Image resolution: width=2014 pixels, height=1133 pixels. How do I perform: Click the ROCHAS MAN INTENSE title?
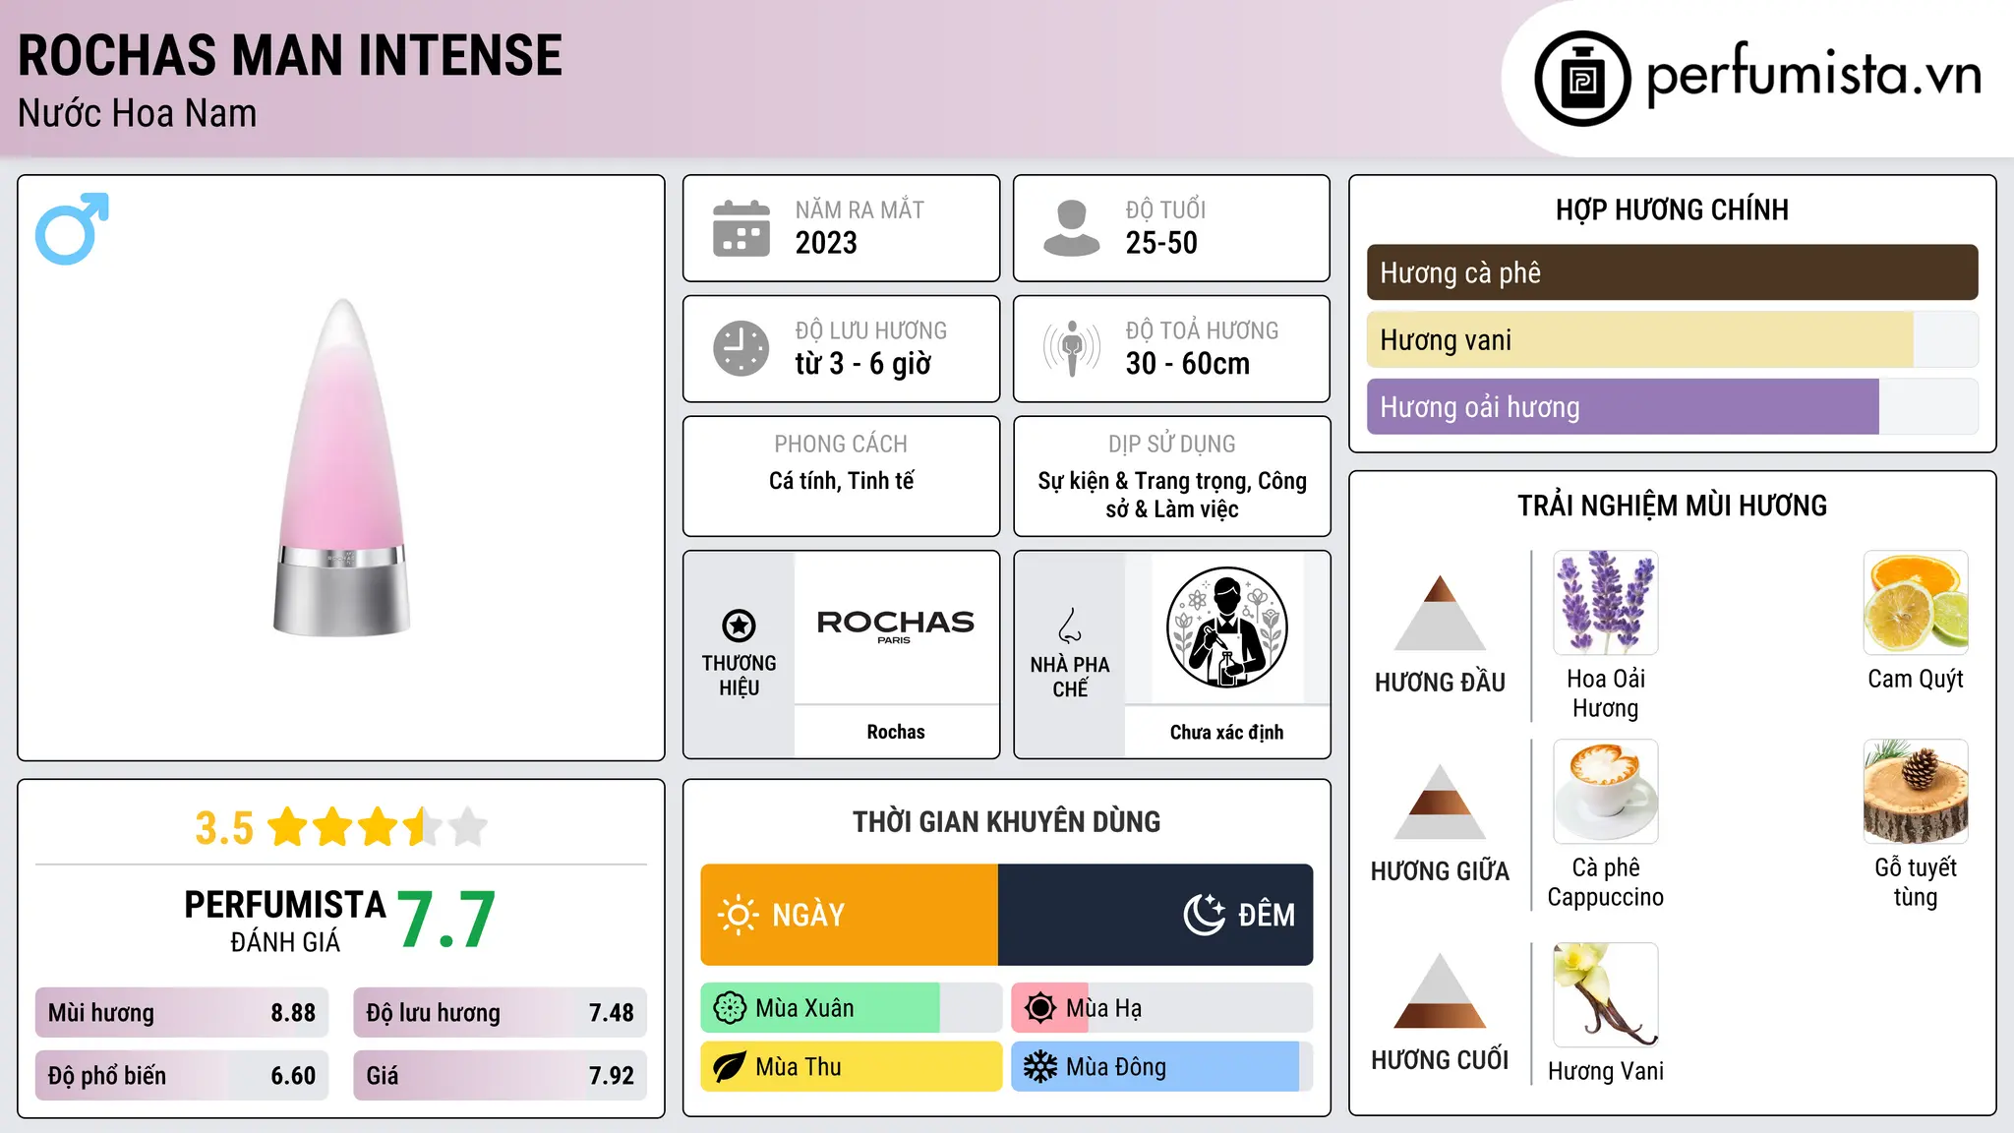[x=290, y=55]
